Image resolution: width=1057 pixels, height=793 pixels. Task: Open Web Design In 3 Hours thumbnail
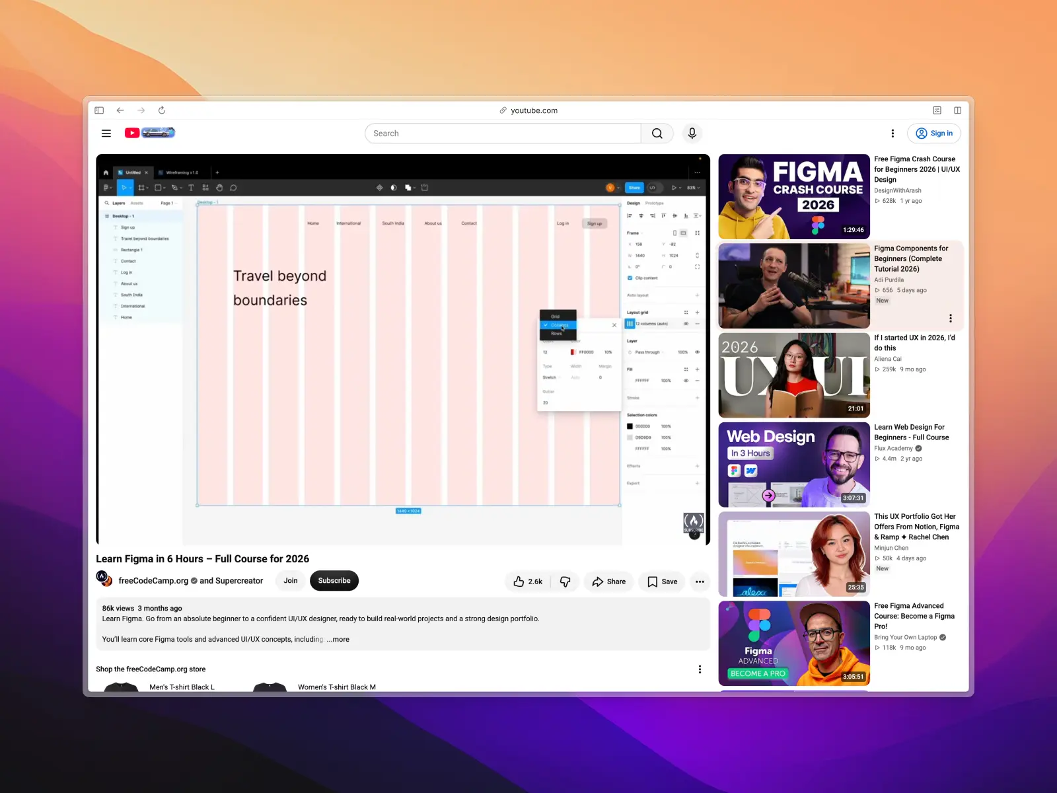coord(794,465)
